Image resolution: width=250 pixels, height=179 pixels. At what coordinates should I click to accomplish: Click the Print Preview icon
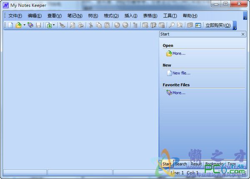(x=72, y=25)
